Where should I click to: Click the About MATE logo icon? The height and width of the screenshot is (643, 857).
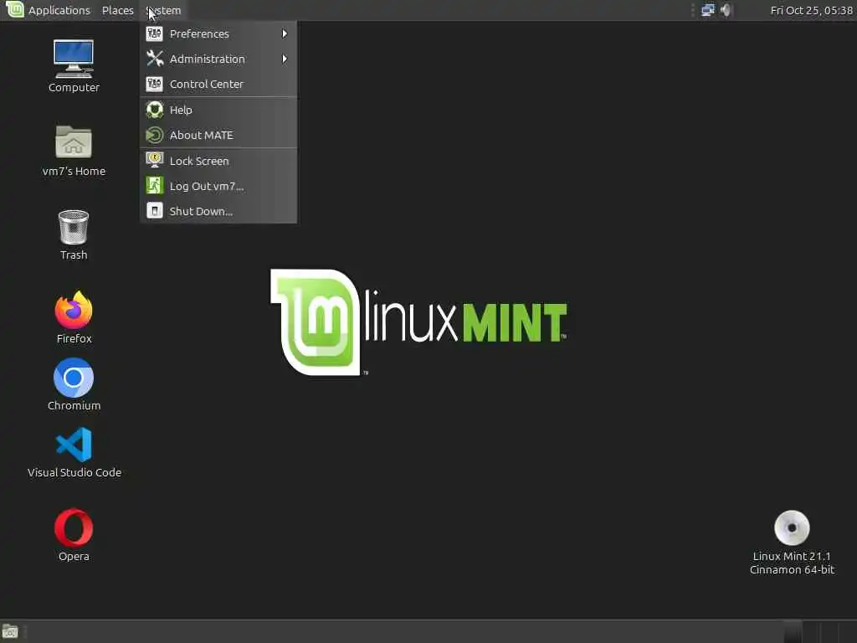(x=155, y=135)
